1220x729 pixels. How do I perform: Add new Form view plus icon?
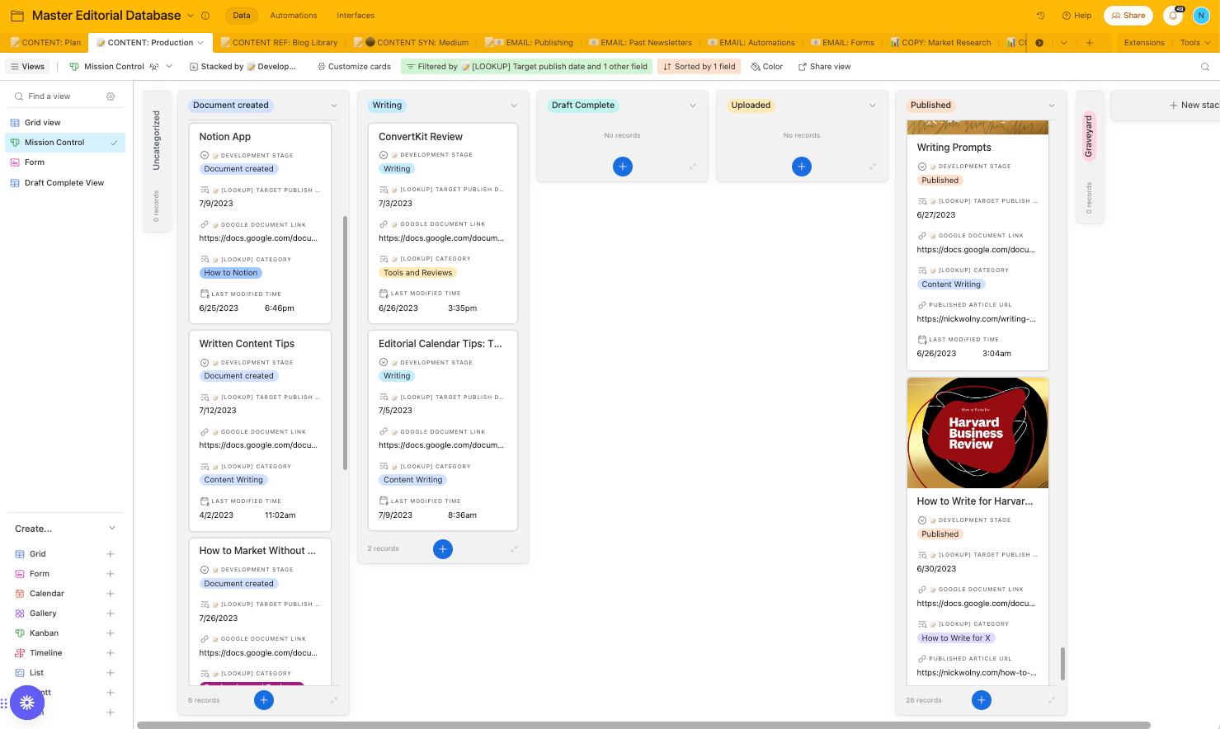pyautogui.click(x=111, y=574)
